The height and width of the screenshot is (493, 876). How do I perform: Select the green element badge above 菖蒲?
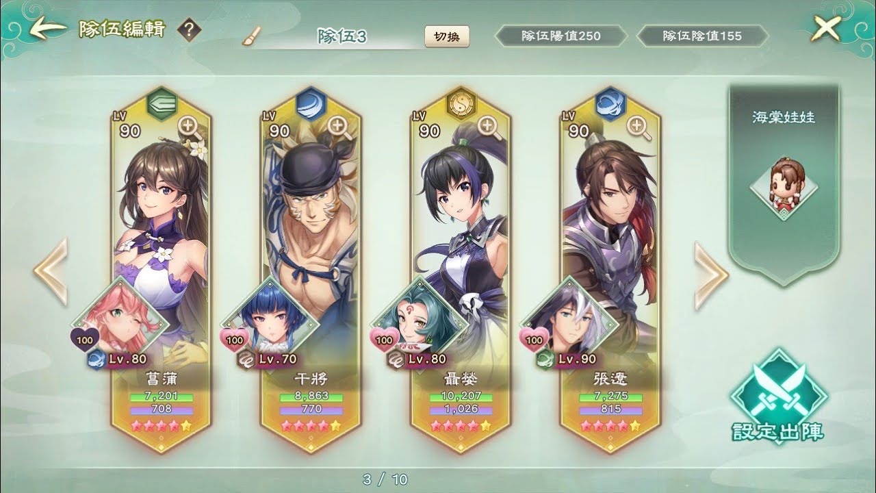tap(161, 103)
